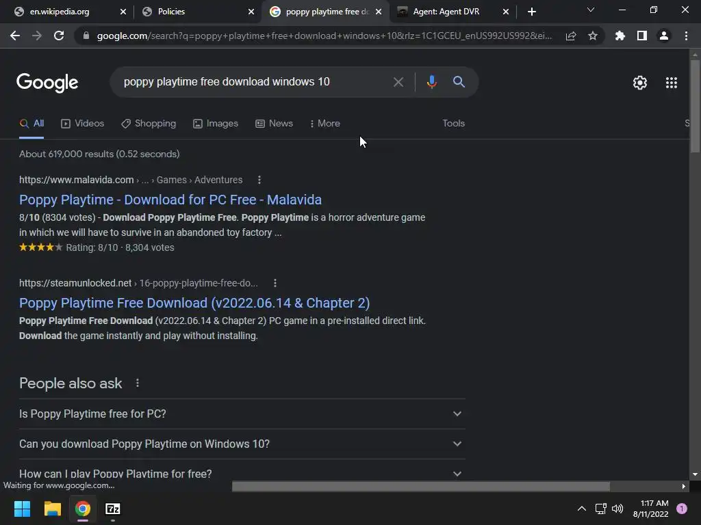Viewport: 701px width, 525px height.
Task: Click the 'About 619,000 results' text
Action: click(99, 154)
